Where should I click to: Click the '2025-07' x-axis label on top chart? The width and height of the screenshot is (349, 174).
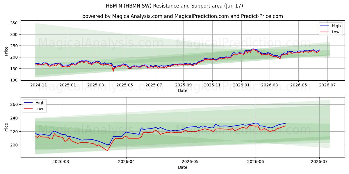154,86
